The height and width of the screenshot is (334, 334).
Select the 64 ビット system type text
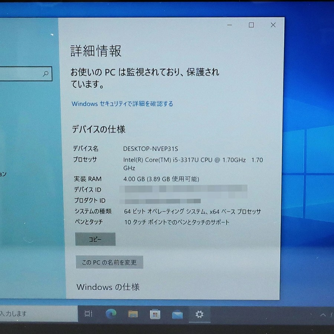pos(192,212)
